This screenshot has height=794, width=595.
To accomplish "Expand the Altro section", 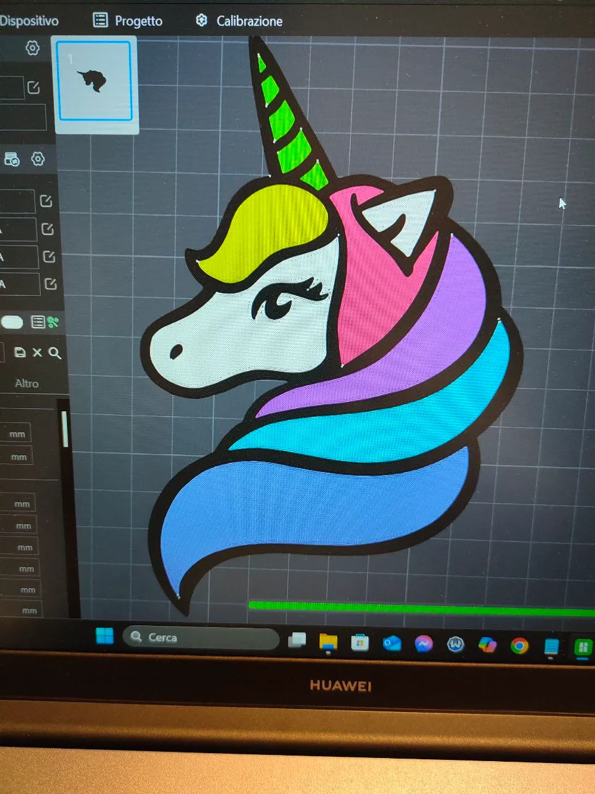I will 25,383.
